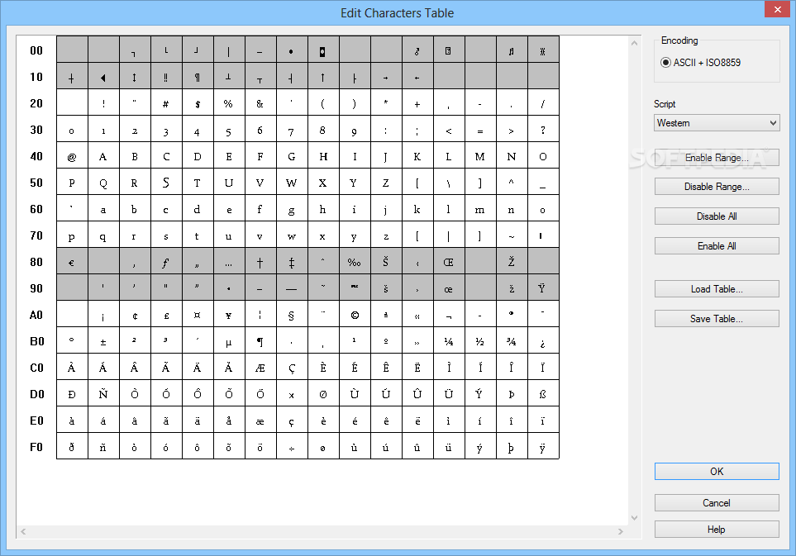
Task: Select the copyright symbol cell
Action: 355,315
